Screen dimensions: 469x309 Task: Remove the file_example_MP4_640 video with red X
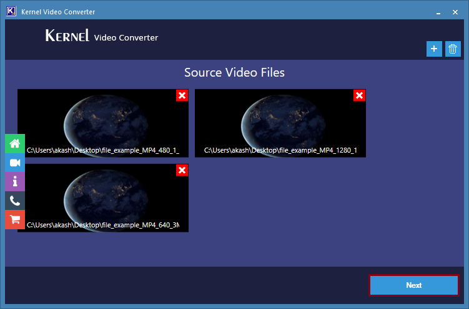(182, 170)
